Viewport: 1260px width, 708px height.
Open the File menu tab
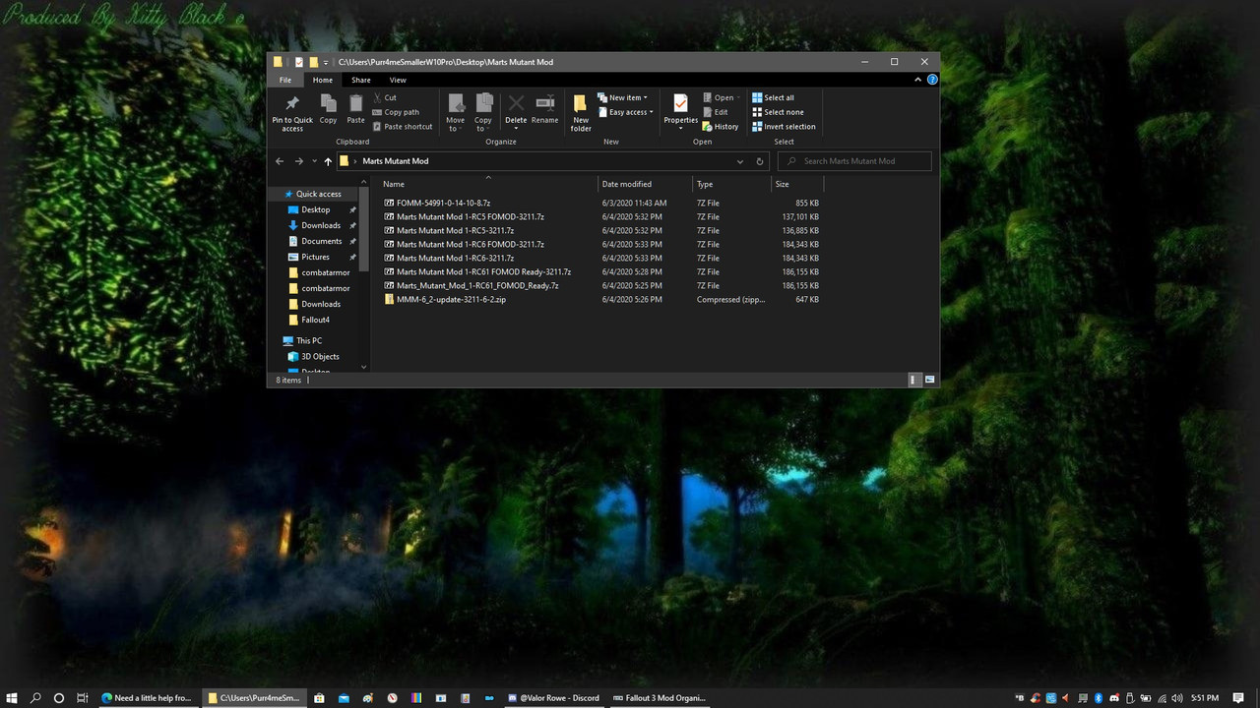pyautogui.click(x=284, y=80)
